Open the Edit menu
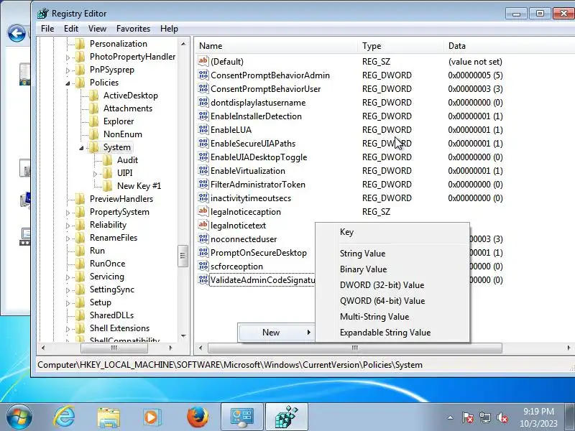 [71, 29]
